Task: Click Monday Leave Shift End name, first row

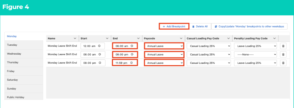Action: click(62, 46)
